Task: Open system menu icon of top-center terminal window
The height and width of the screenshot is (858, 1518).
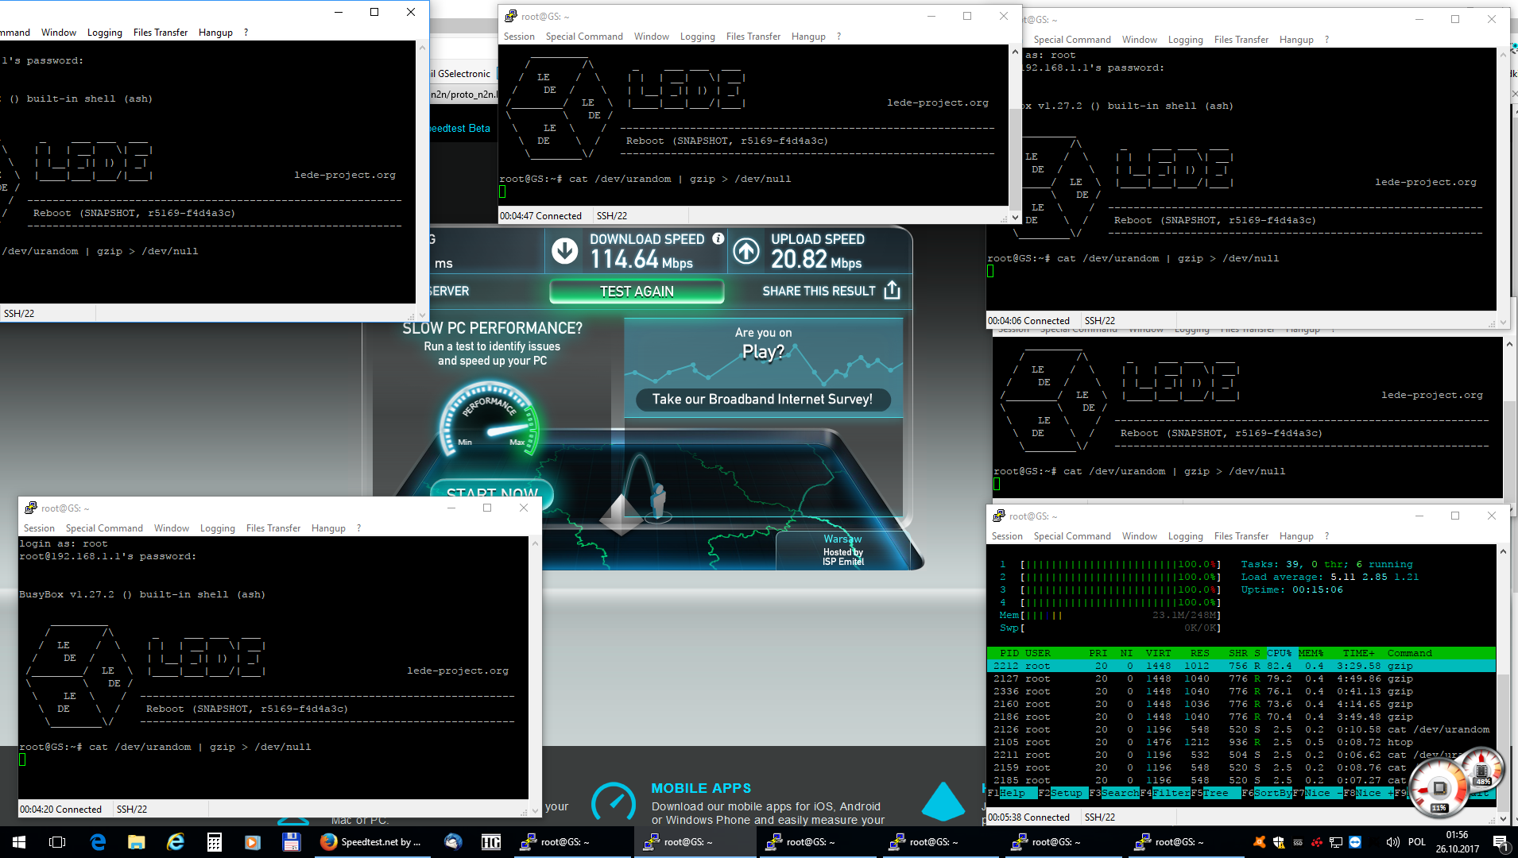Action: (511, 16)
